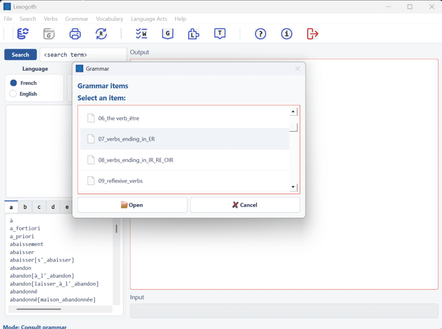This screenshot has height=329, width=442.
Task: Click the T speech bubble icon
Action: pos(220,34)
